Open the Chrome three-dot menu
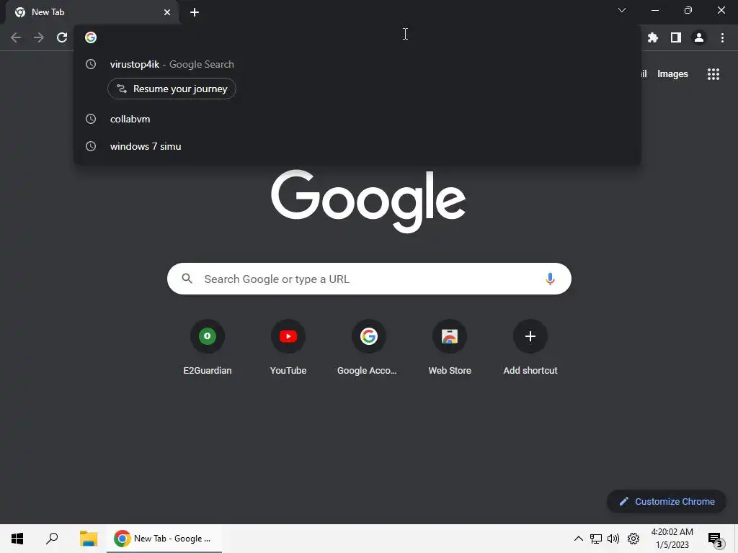 pos(722,37)
